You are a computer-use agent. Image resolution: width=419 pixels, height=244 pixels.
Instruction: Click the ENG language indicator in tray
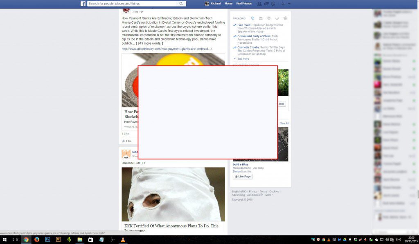tap(399, 240)
